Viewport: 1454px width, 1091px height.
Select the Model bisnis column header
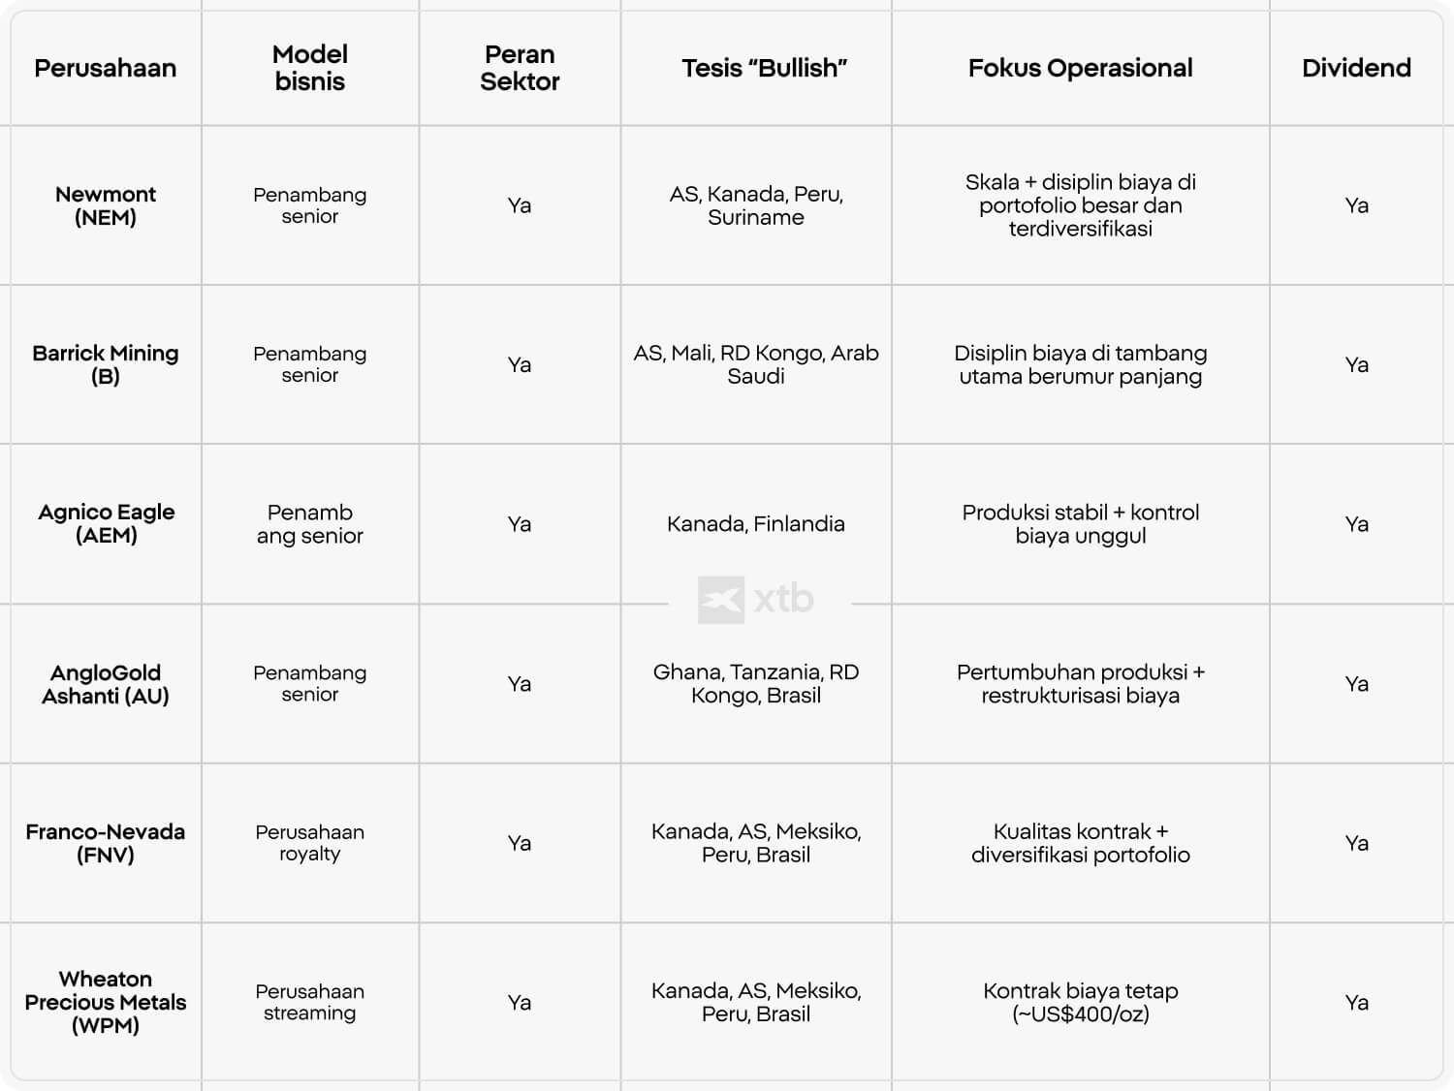pyautogui.click(x=310, y=68)
